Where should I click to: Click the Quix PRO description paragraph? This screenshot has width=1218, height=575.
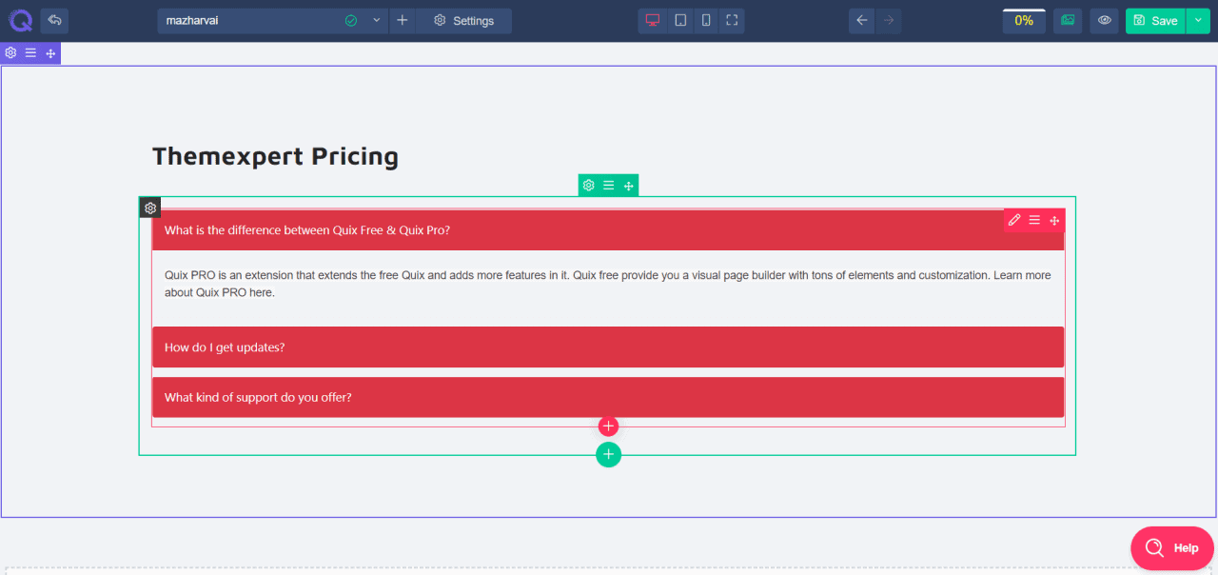608,284
